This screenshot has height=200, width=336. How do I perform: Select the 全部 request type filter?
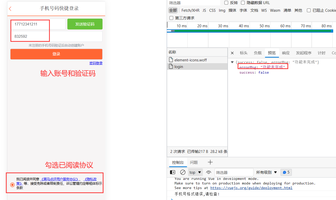tap(173, 10)
